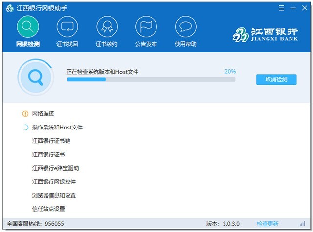313x232 pixels.
Task: Click the hotline text 全国客服热线: 956055
Action: pos(35,223)
